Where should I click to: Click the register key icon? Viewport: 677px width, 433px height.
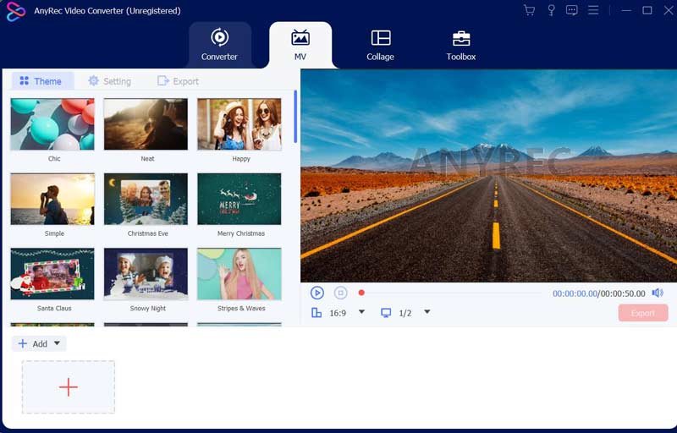(551, 10)
